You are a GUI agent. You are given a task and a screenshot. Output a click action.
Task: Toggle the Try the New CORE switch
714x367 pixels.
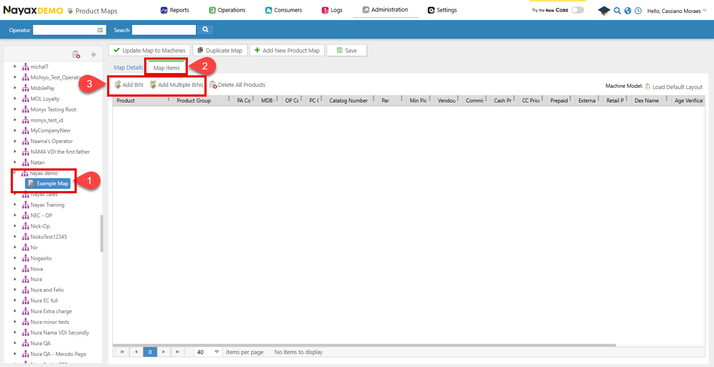click(x=578, y=10)
